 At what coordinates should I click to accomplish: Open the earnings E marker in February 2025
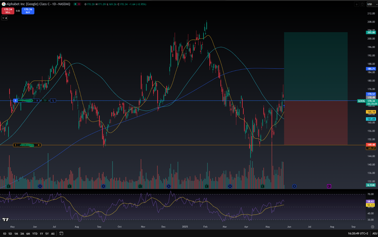click(x=207, y=186)
